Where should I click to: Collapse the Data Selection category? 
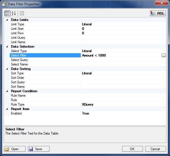(7, 47)
